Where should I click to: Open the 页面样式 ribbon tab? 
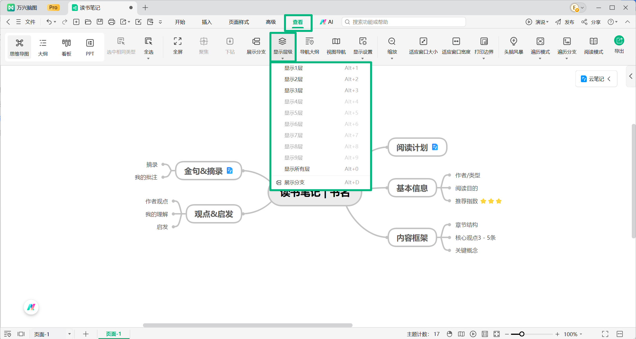(239, 22)
